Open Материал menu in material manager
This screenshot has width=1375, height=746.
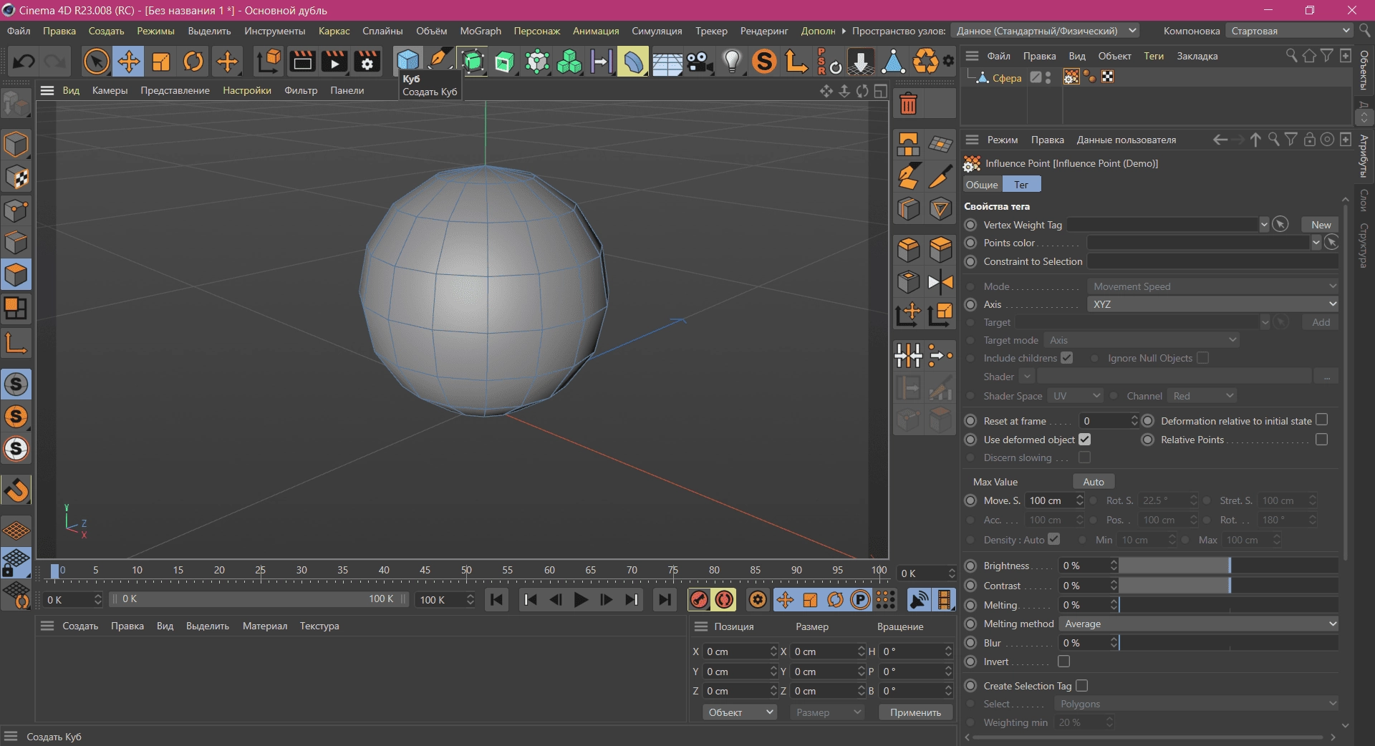point(265,626)
